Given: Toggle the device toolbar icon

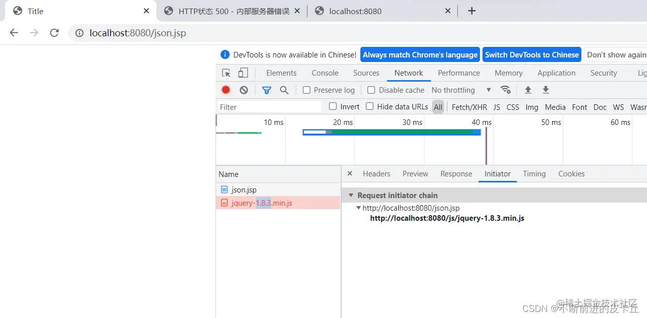Looking at the screenshot, I should coord(243,73).
